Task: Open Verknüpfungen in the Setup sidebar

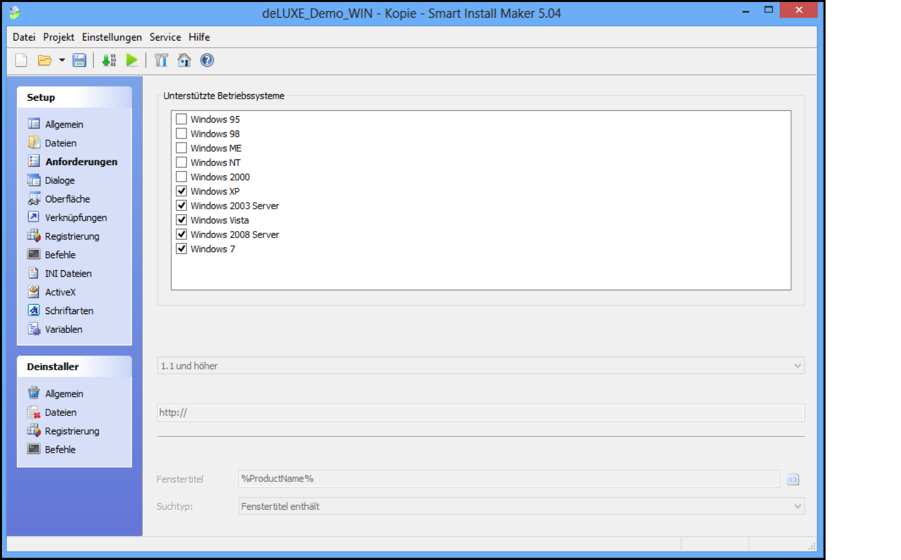Action: click(x=75, y=217)
